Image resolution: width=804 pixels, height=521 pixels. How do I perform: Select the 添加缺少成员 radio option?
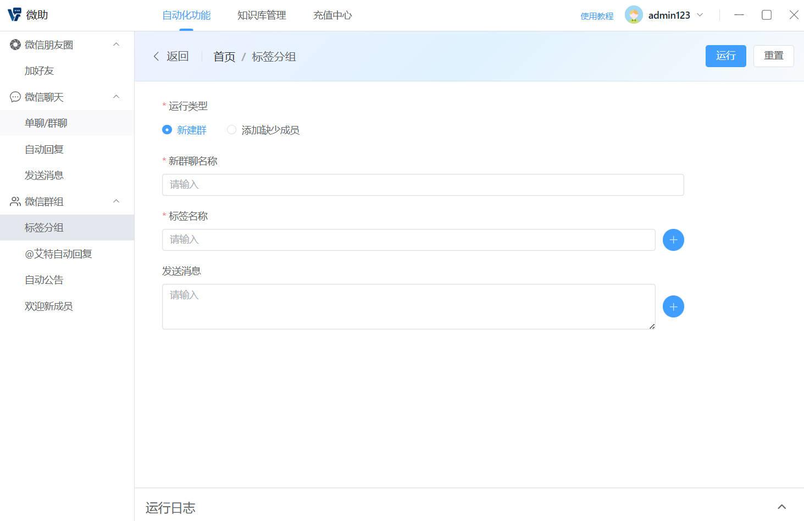click(231, 130)
